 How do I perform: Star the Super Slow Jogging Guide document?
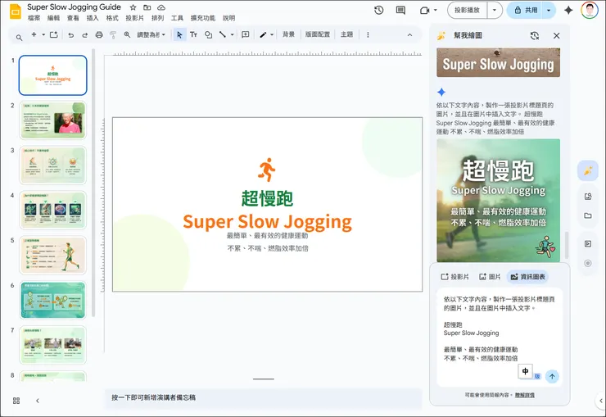click(x=133, y=7)
